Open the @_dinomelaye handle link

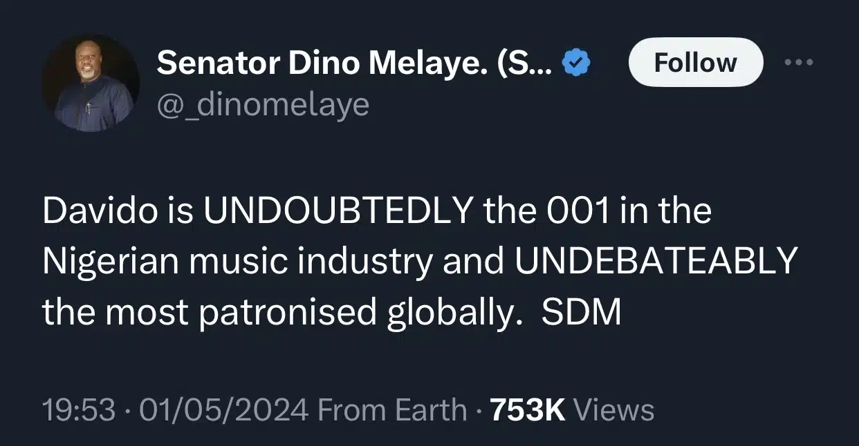[x=263, y=105]
